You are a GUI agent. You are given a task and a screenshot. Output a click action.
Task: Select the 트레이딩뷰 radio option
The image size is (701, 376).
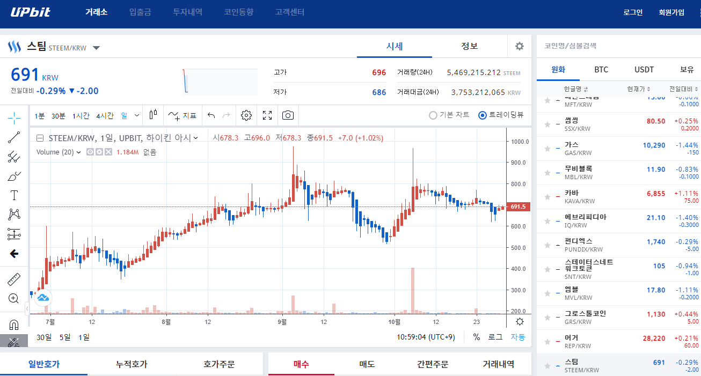click(x=501, y=115)
